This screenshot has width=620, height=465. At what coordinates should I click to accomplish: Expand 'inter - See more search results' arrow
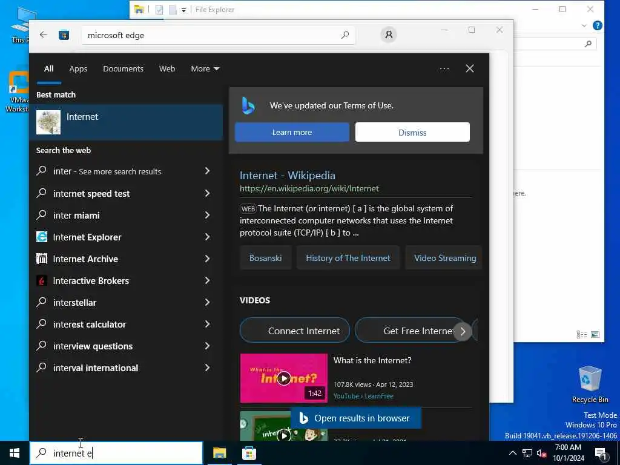[207, 171]
